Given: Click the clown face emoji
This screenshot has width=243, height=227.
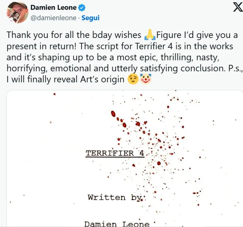Looking at the screenshot, I should [x=146, y=80].
